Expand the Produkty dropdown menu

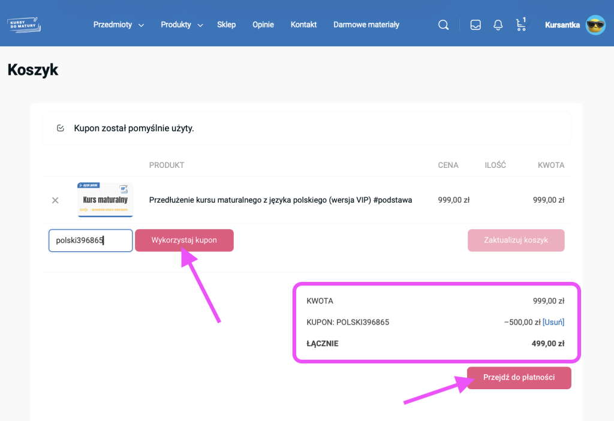[x=182, y=25]
